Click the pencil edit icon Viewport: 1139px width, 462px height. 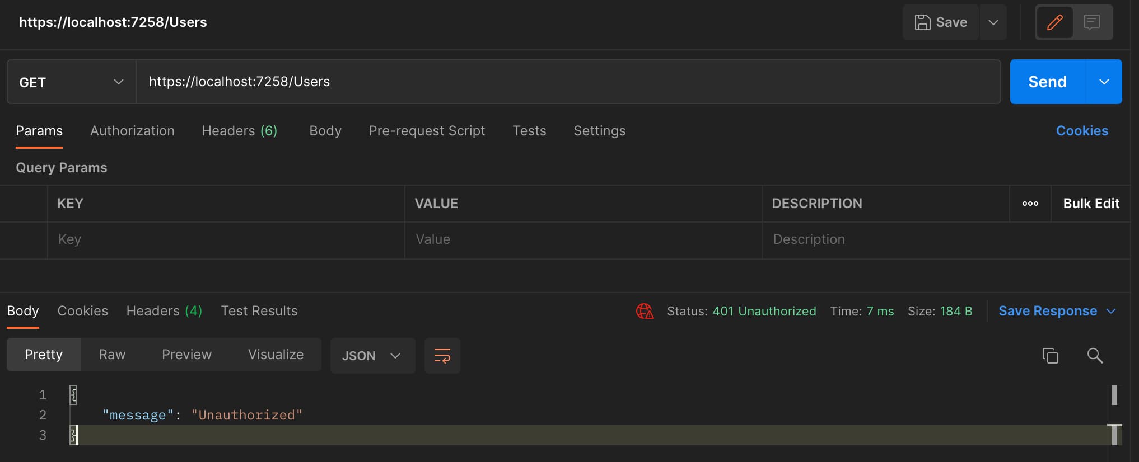coord(1054,22)
